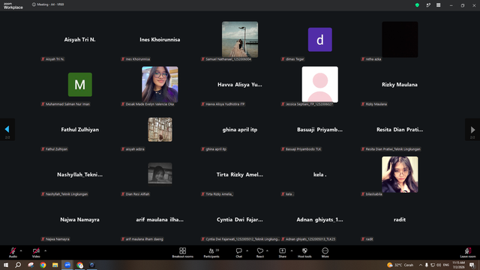Viewport: 480px width, 270px height.
Task: Click the green security shield icon
Action: click(417, 5)
